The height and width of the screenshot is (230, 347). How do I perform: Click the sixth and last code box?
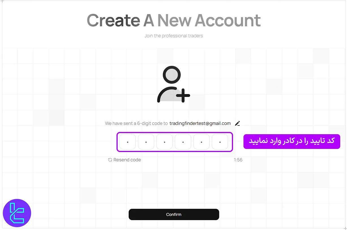[x=220, y=142]
